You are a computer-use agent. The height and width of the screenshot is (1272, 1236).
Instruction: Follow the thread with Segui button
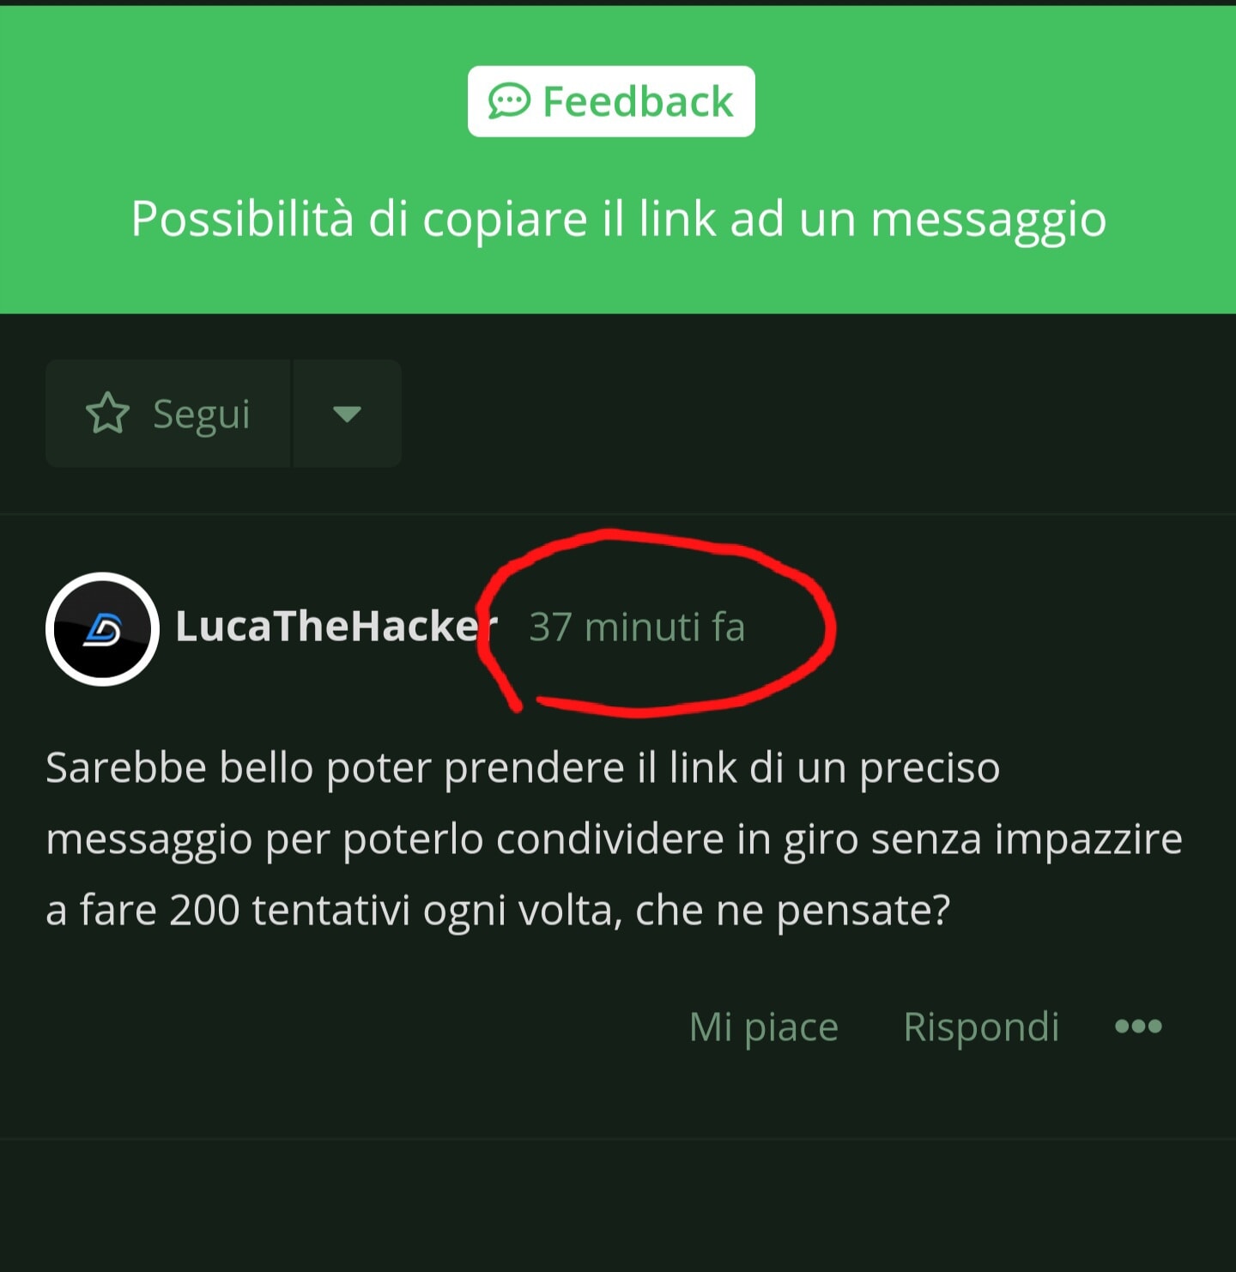tap(168, 414)
